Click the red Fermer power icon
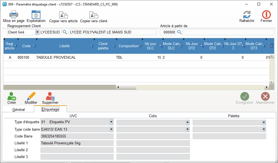This screenshot has width=278, height=163. click(266, 15)
